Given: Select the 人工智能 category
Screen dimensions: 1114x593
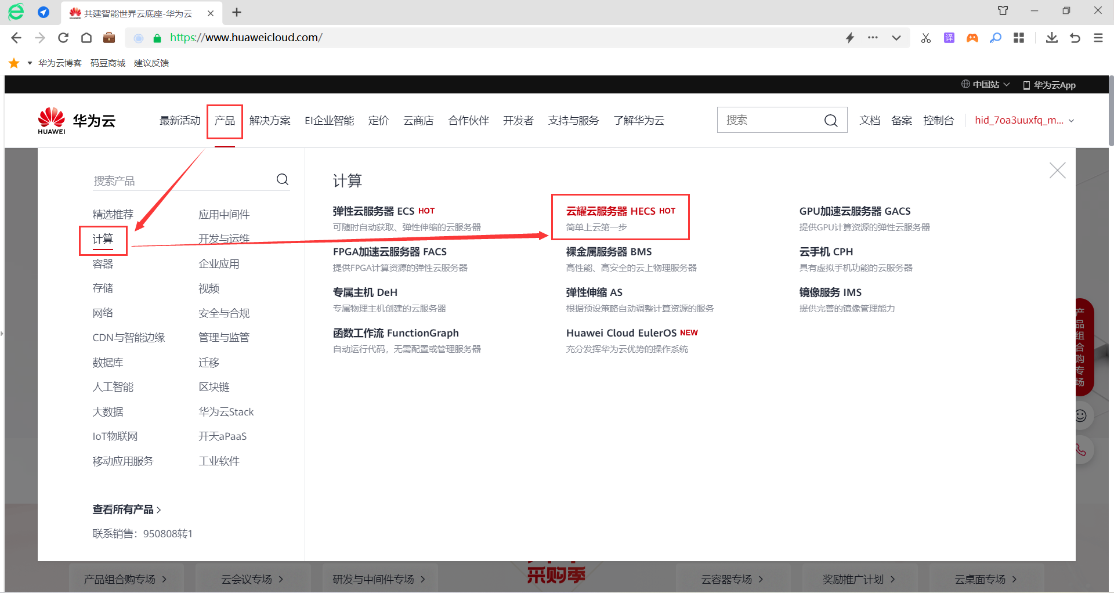Looking at the screenshot, I should (113, 387).
